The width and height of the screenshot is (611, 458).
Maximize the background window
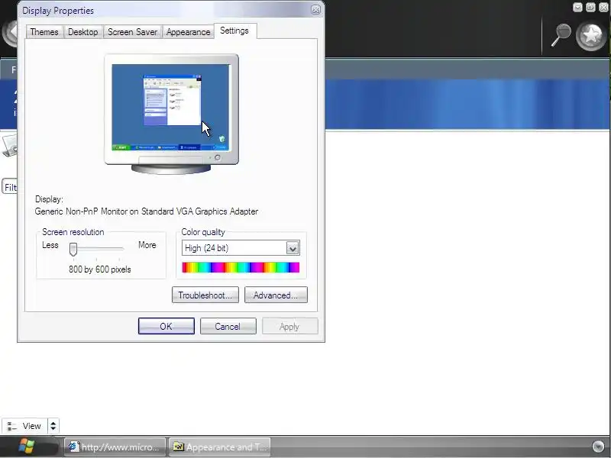click(x=590, y=8)
